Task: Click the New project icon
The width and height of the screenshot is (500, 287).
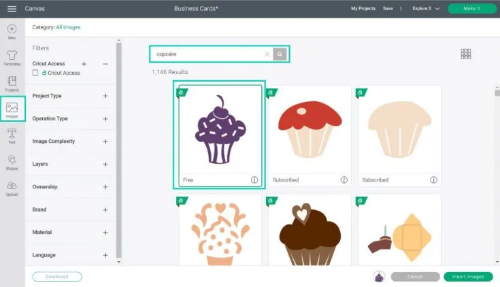Action: (x=12, y=31)
